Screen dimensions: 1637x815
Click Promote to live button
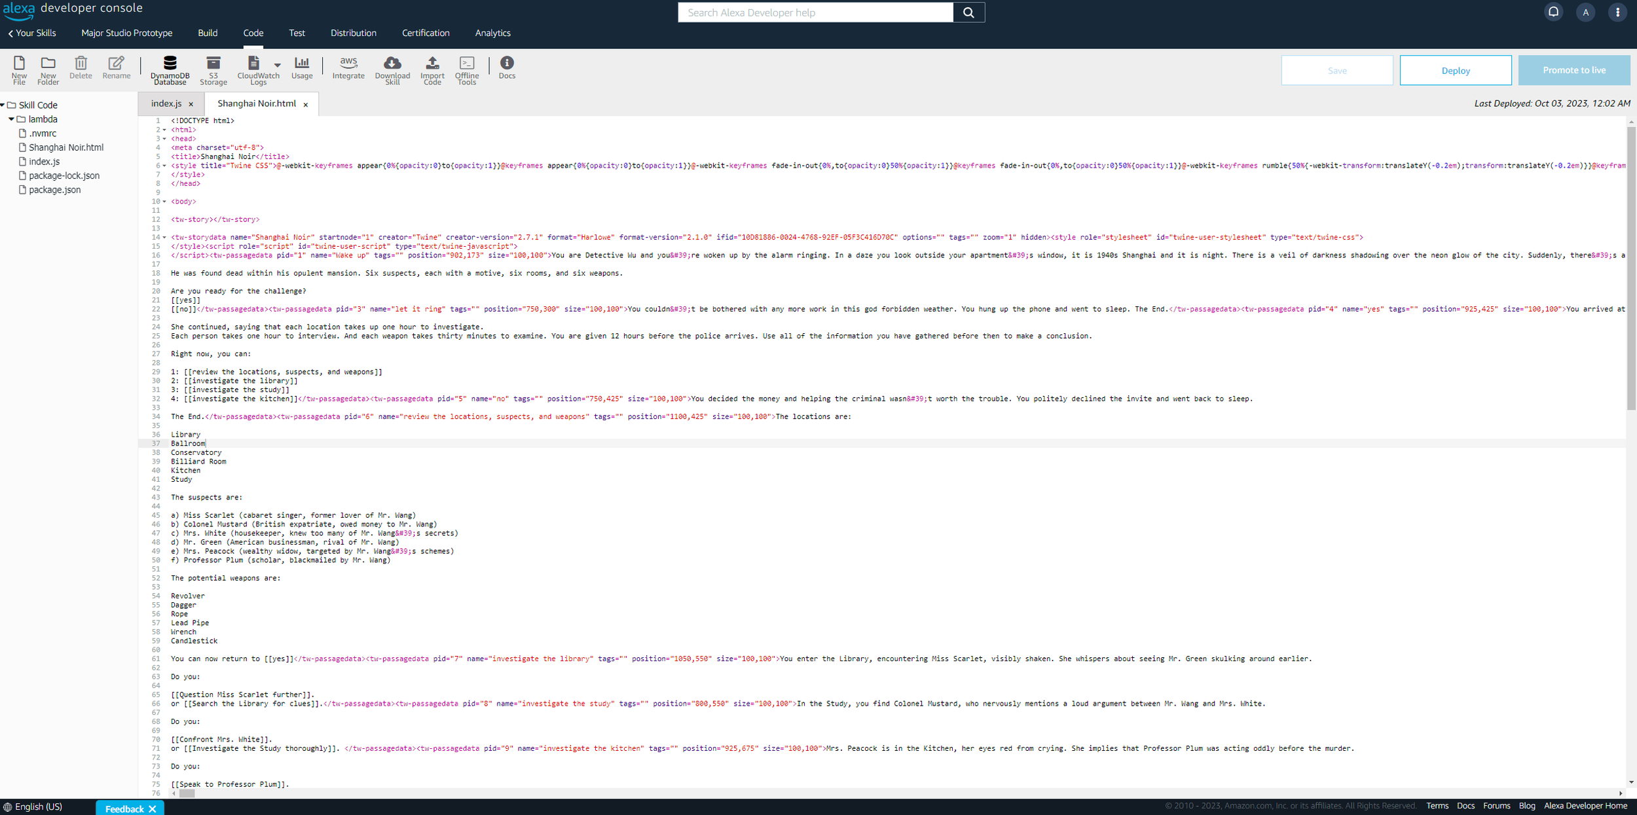point(1574,70)
